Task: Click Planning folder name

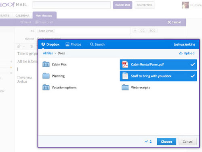Action: [58, 76]
